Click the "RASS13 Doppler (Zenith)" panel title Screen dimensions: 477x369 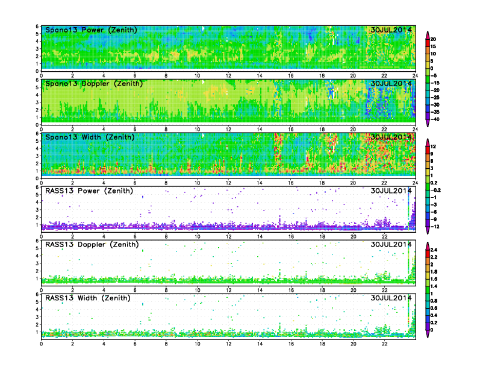pos(92,244)
